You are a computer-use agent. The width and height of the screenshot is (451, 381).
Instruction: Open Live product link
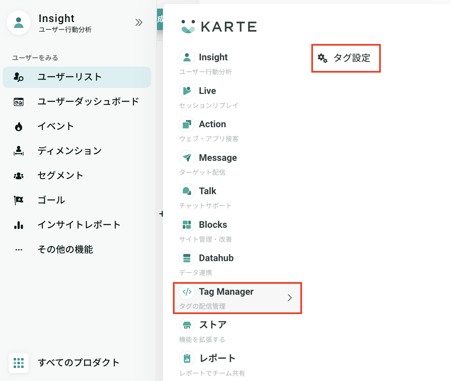207,91
